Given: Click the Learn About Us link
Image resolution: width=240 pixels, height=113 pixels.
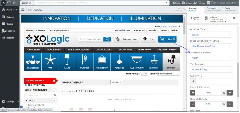Looking at the screenshot, I should 122,30.
